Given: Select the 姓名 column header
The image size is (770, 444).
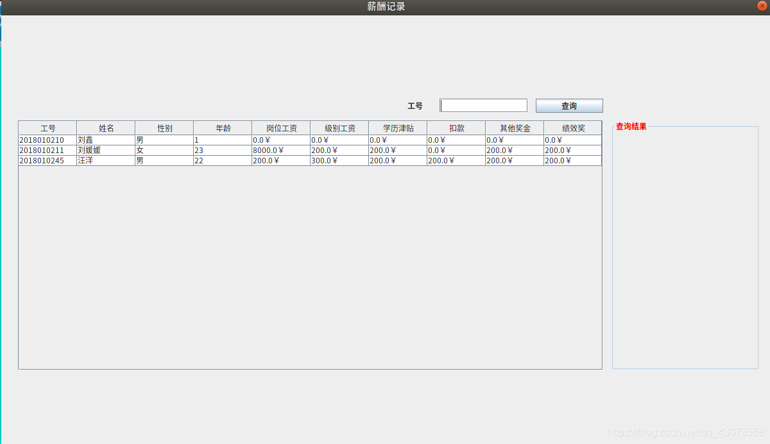Looking at the screenshot, I should coord(106,128).
